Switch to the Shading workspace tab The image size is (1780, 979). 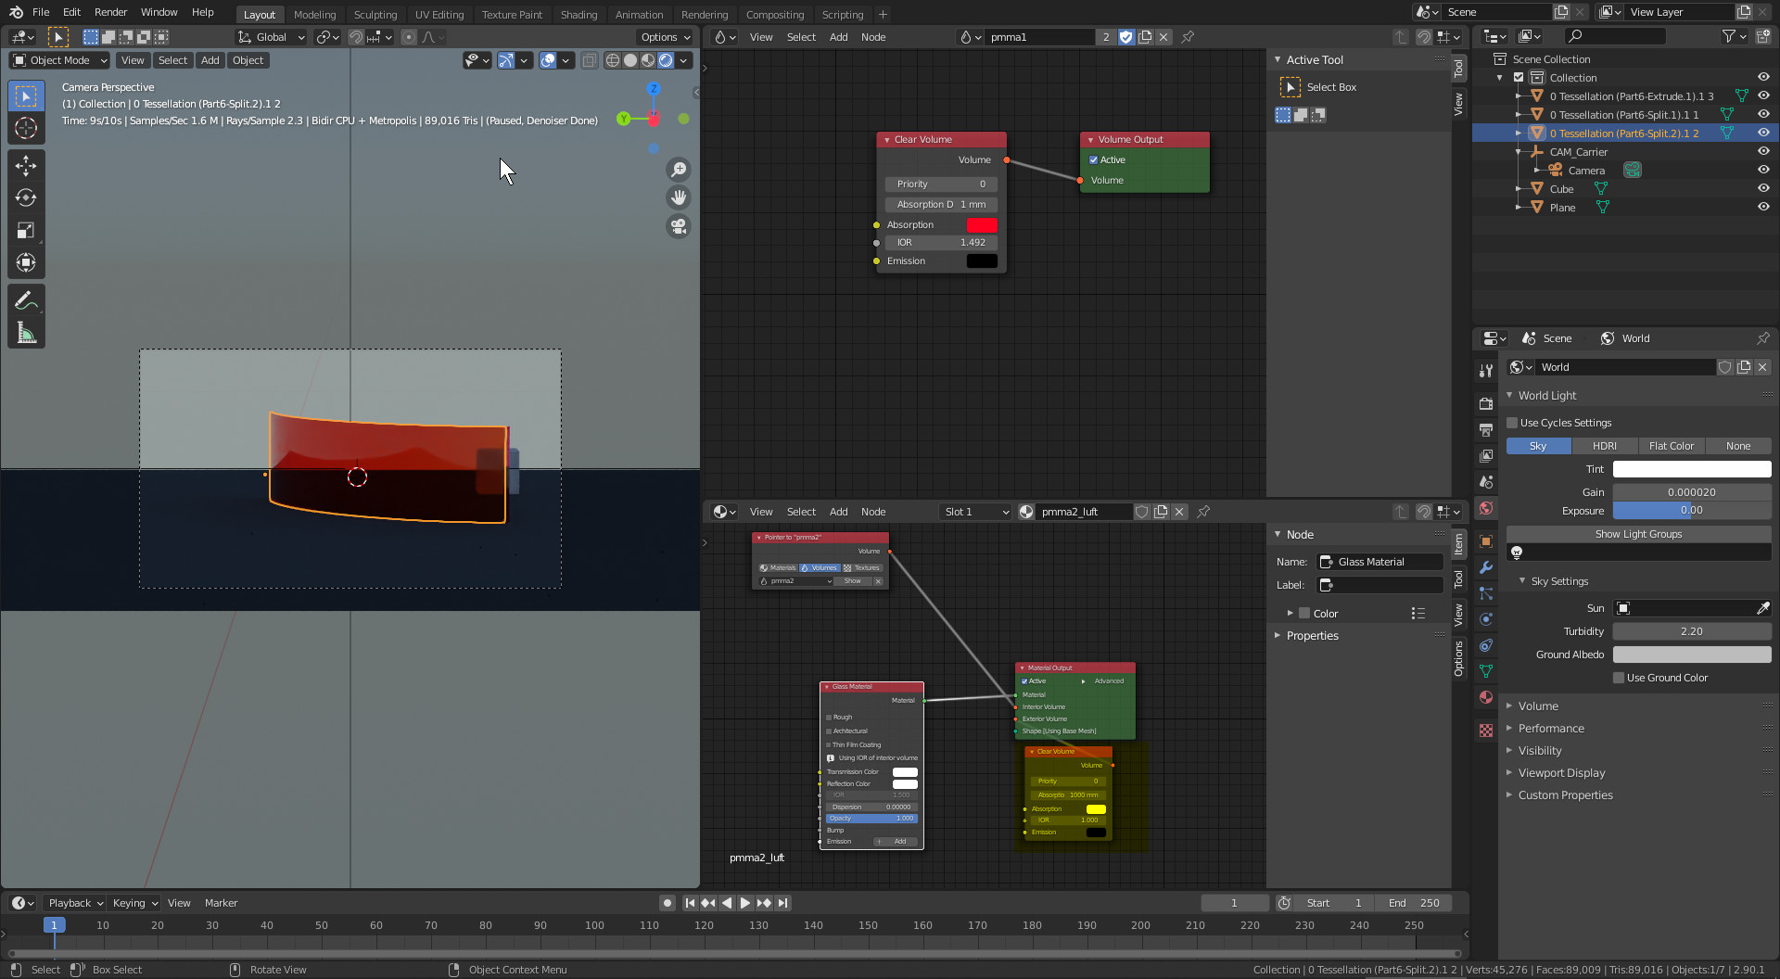click(578, 14)
